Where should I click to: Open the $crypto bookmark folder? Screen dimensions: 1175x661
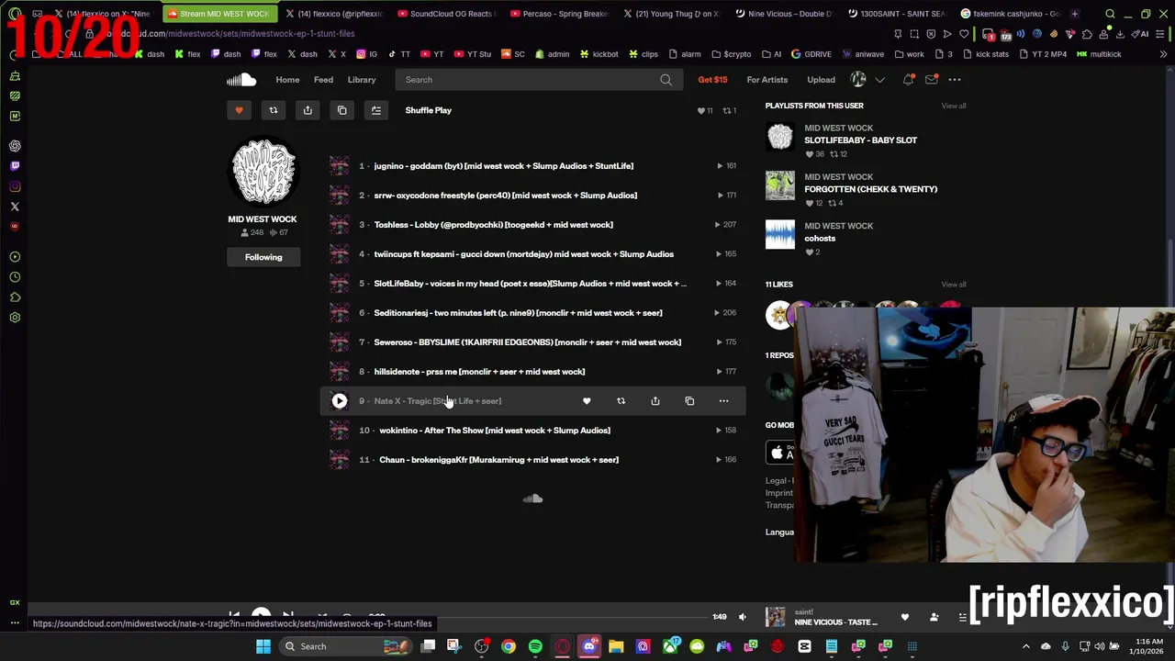[x=731, y=54]
